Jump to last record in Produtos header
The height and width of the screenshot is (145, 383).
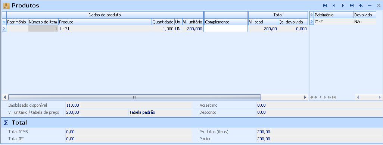352,5
